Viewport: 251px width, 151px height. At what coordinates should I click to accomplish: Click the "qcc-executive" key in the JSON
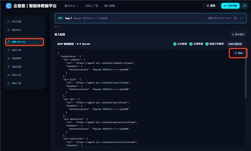pos(73,139)
